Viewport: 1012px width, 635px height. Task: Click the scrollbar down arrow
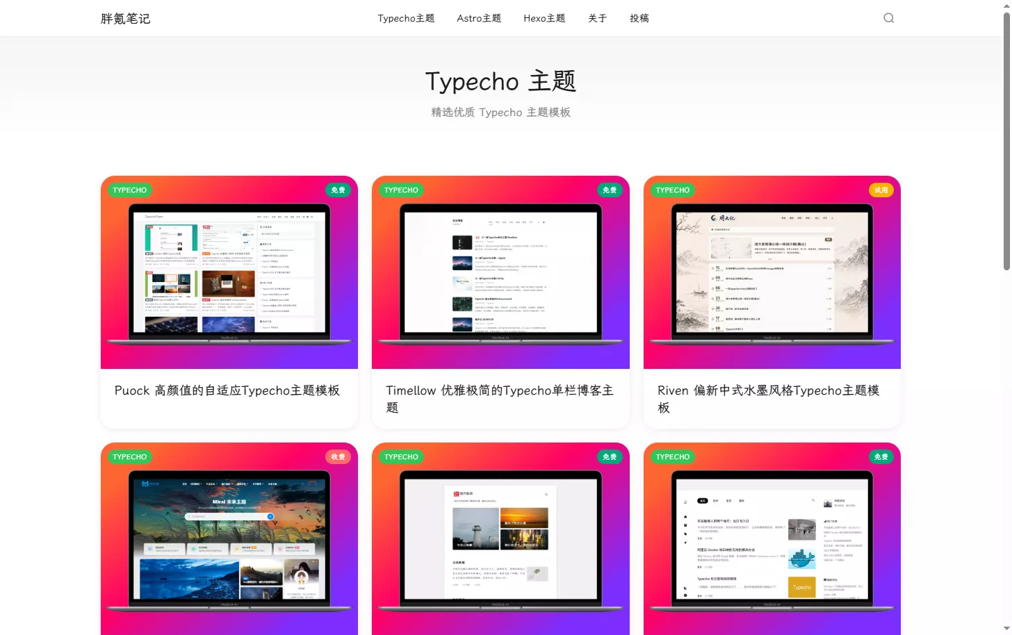tap(1006, 629)
